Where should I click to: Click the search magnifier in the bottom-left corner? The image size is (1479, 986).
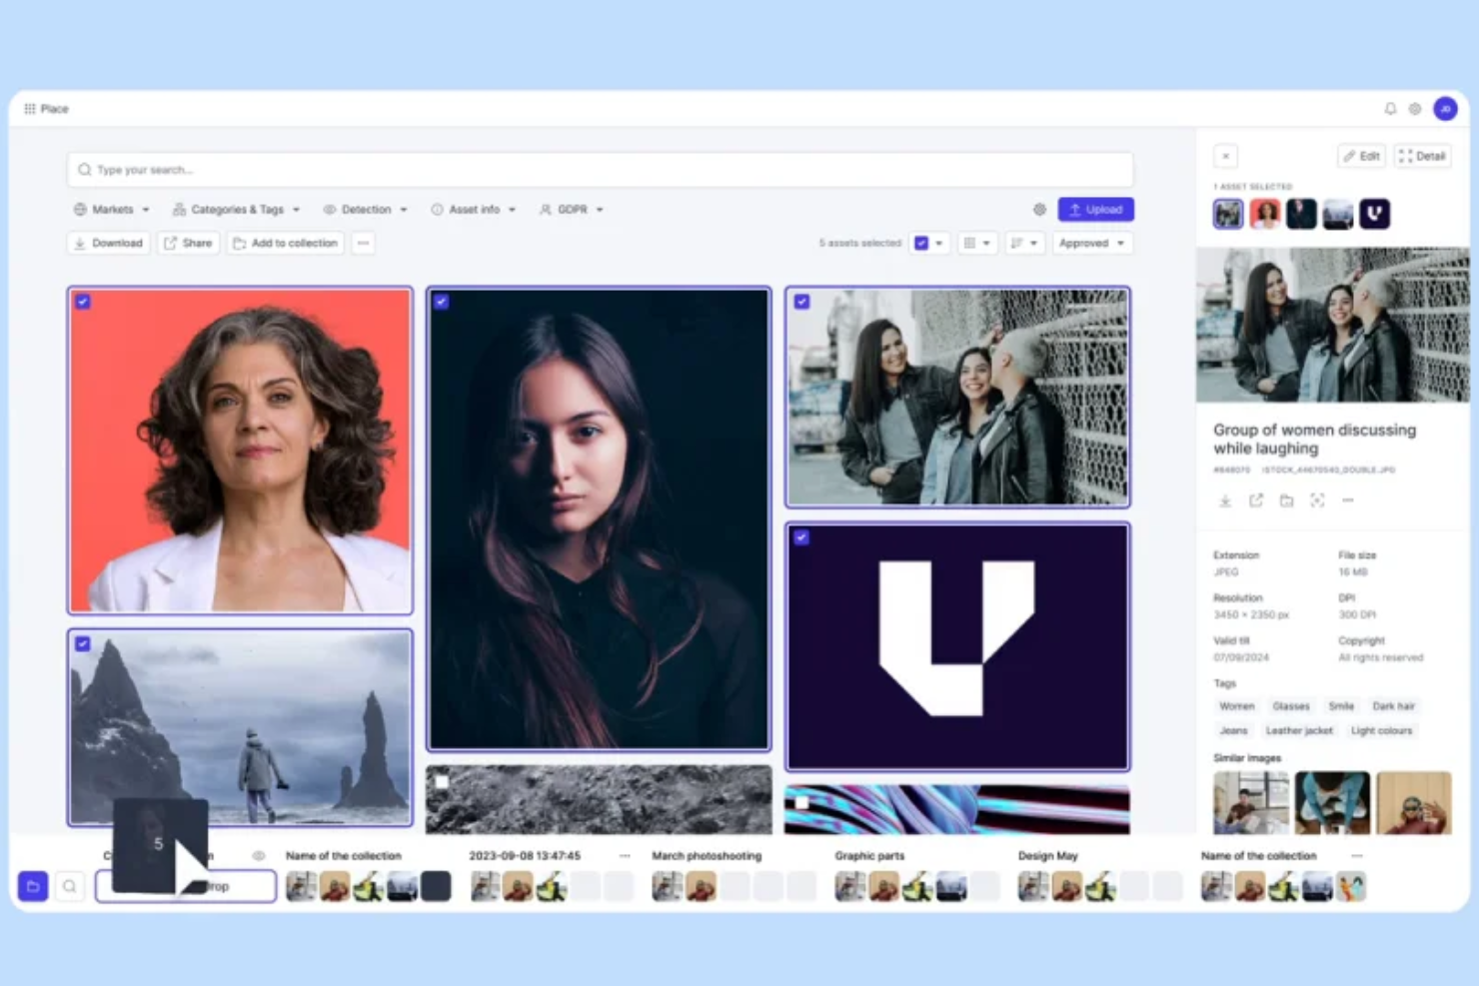(x=69, y=885)
